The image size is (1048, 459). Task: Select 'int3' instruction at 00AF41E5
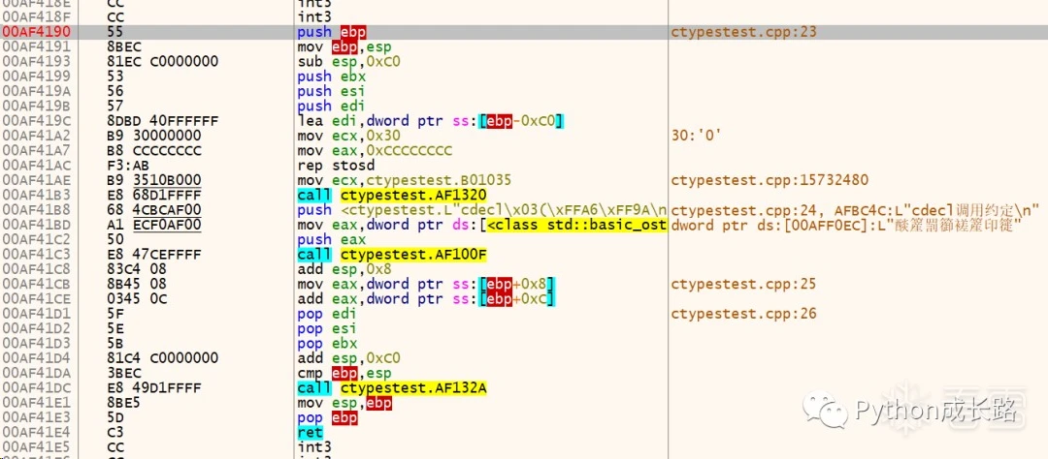[314, 447]
